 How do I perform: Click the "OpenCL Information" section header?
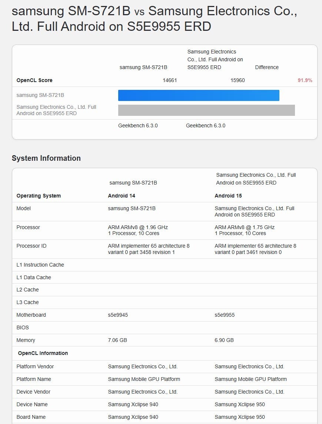coord(43,353)
